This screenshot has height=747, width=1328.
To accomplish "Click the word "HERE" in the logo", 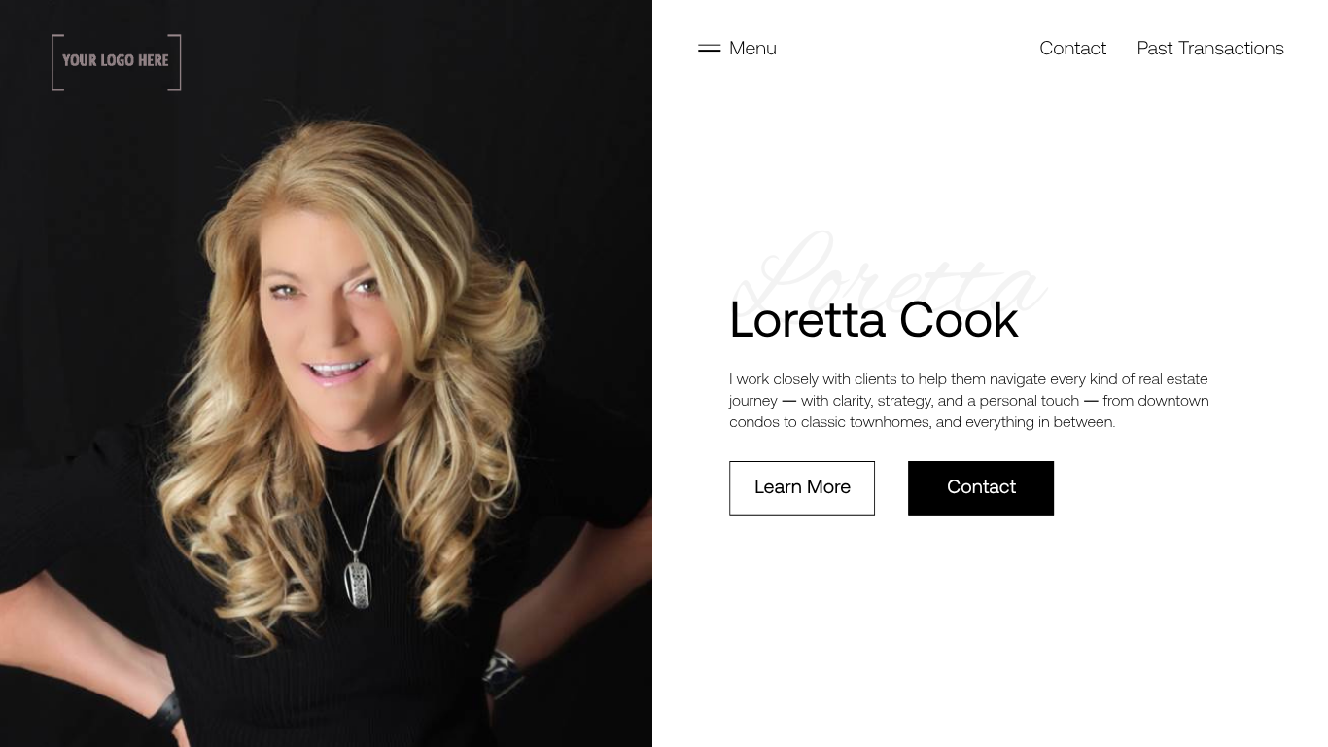I will 154,60.
